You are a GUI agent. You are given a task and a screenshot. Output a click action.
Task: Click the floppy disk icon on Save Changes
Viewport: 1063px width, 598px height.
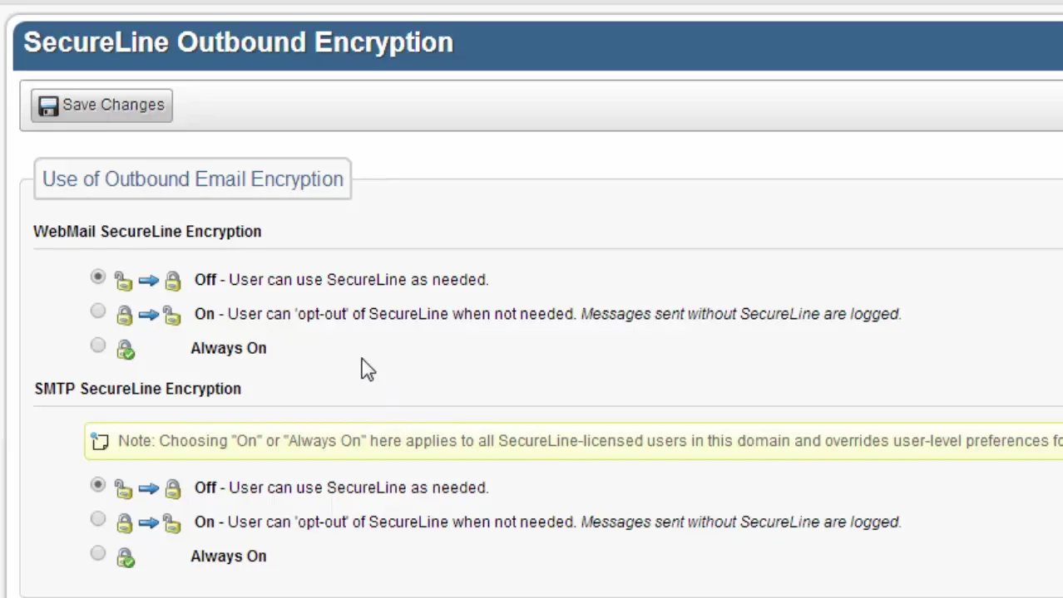[x=48, y=105]
